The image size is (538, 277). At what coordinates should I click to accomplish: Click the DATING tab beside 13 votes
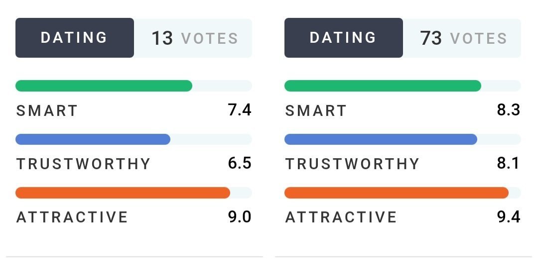point(74,38)
